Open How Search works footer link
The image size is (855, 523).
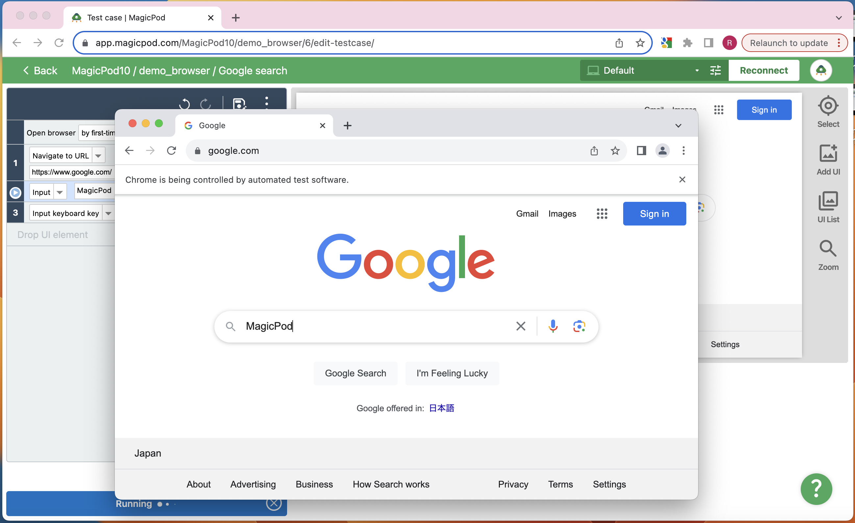[x=391, y=484]
